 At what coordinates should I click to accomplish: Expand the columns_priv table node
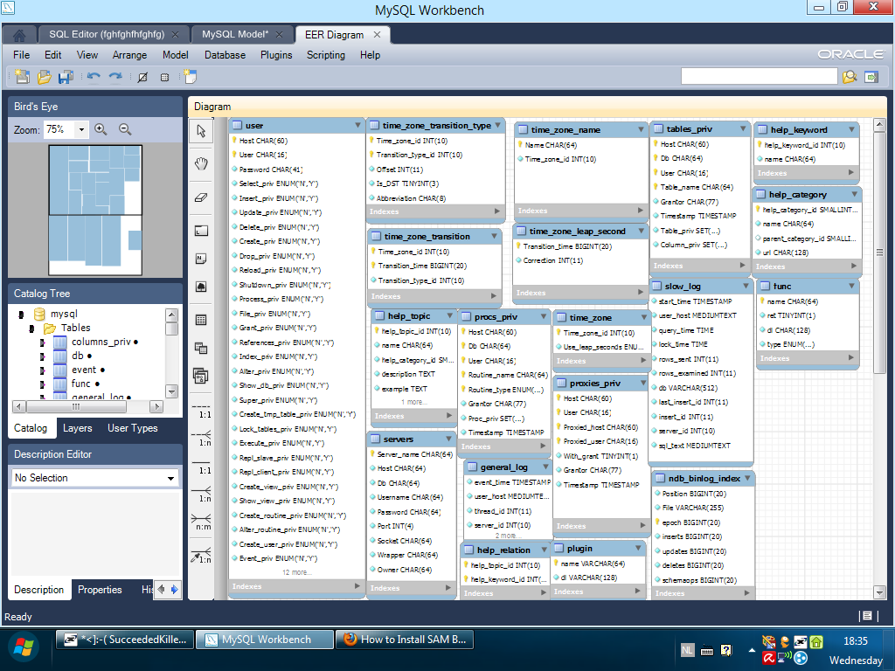pos(42,342)
